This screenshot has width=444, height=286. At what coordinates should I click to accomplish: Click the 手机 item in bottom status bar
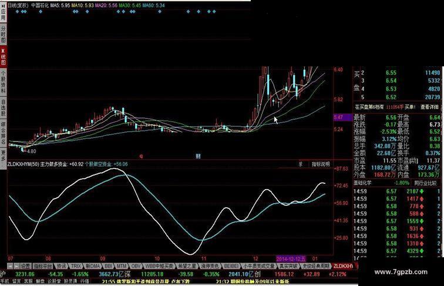coord(5,281)
